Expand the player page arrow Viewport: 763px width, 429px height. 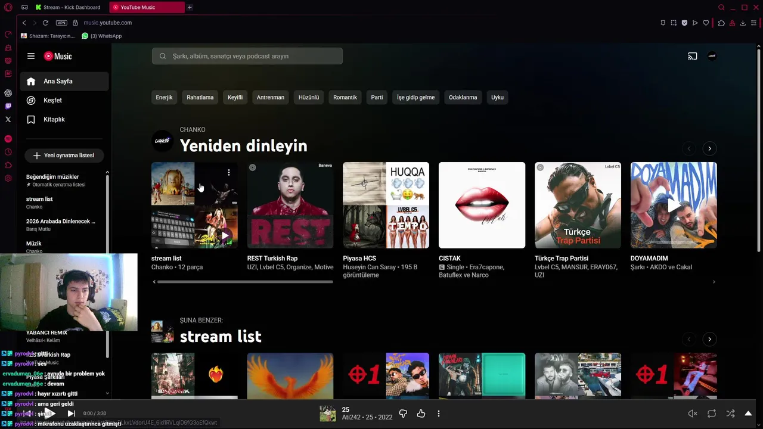pos(748,414)
